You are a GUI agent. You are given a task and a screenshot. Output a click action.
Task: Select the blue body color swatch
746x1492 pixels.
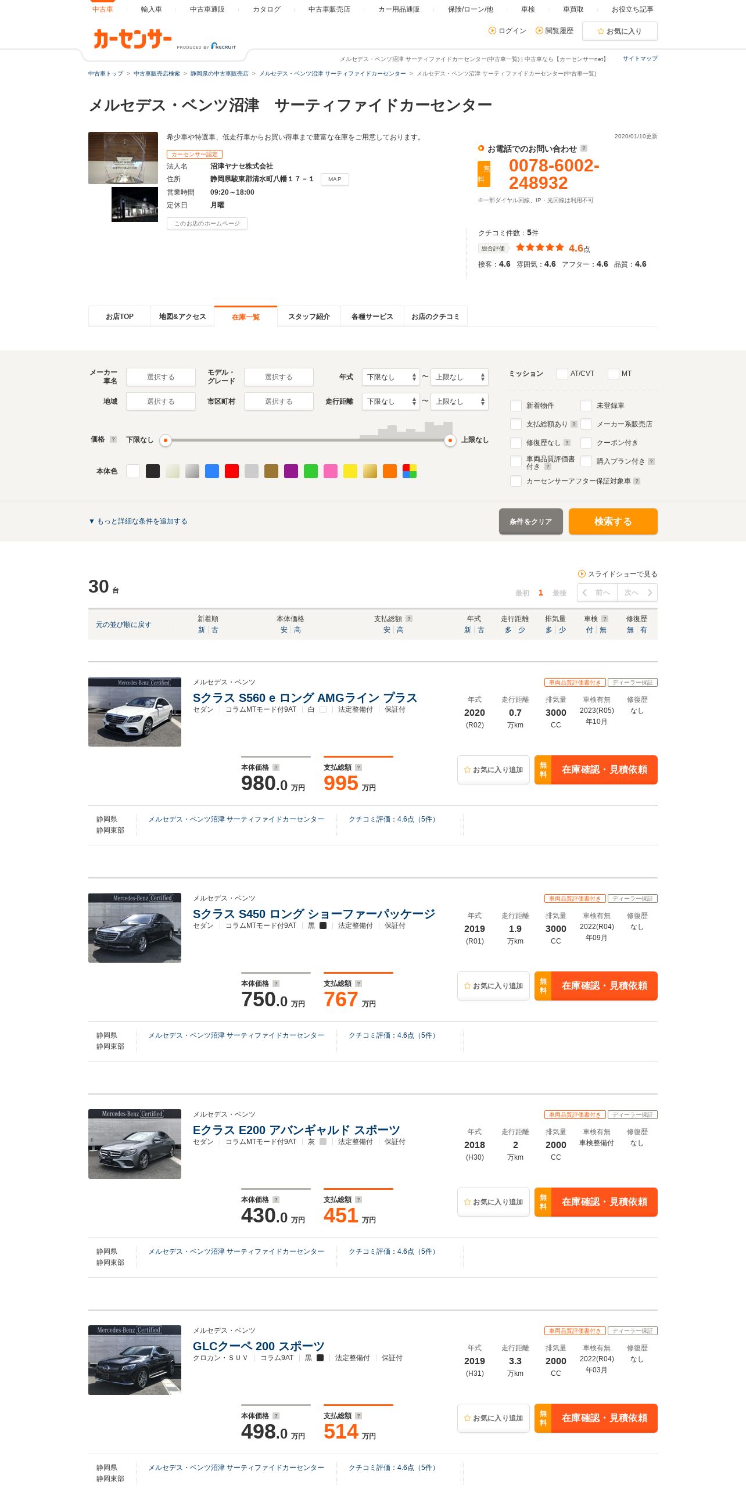tap(212, 471)
